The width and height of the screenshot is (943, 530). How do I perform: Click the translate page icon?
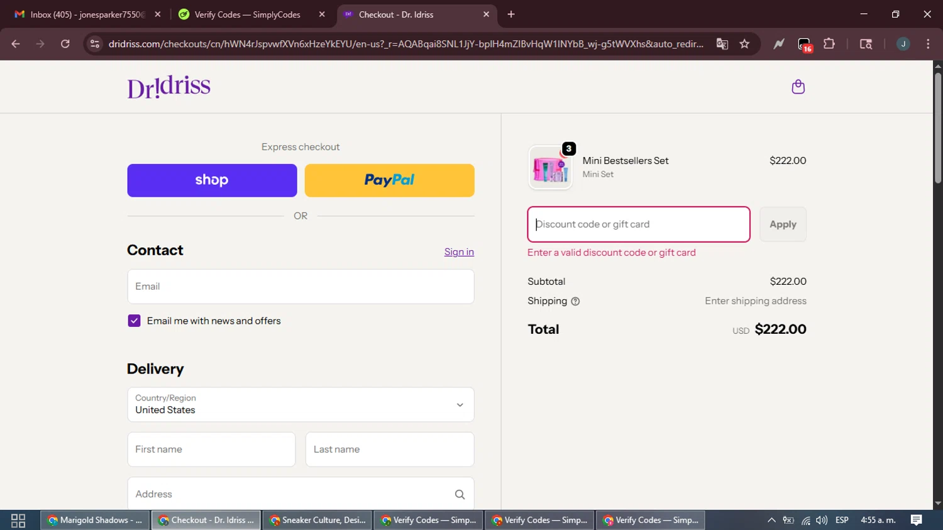(722, 44)
